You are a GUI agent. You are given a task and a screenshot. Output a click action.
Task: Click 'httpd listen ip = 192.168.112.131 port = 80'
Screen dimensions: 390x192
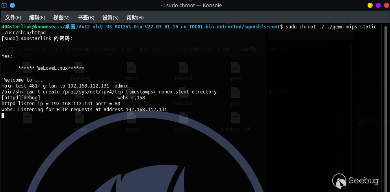click(x=61, y=104)
